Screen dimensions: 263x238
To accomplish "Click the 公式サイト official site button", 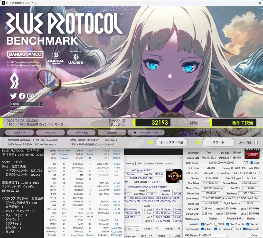I will [x=20, y=133].
